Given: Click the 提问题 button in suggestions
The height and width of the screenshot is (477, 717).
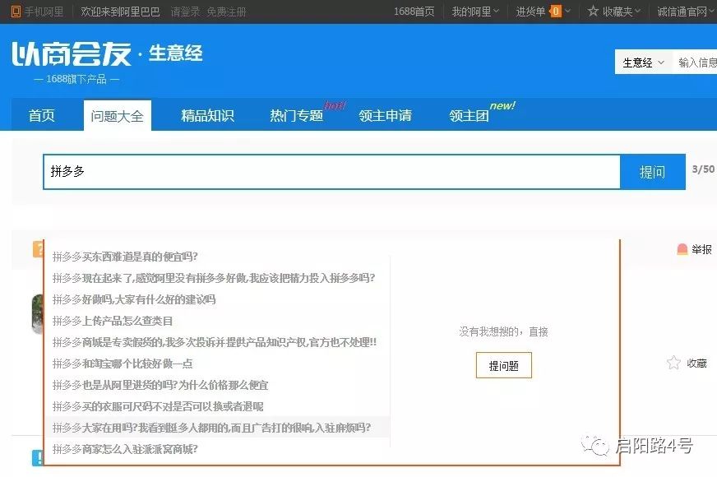Looking at the screenshot, I should [504, 365].
